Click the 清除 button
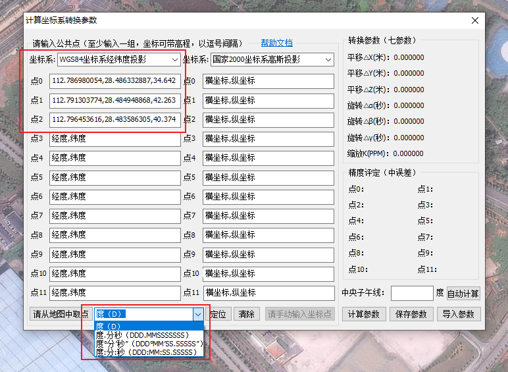508x372 pixels. [x=247, y=314]
